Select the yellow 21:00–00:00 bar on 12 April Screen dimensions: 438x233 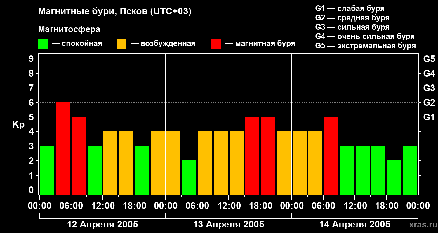point(158,163)
